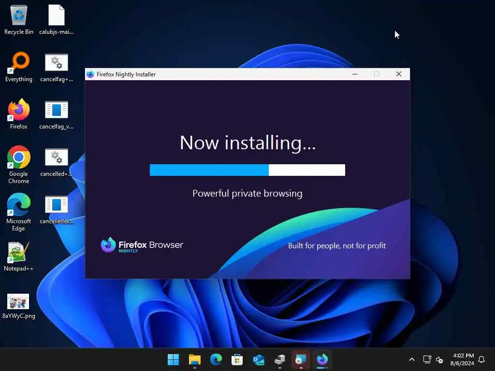Select the Notepad++ desktop shortcut

(19, 257)
